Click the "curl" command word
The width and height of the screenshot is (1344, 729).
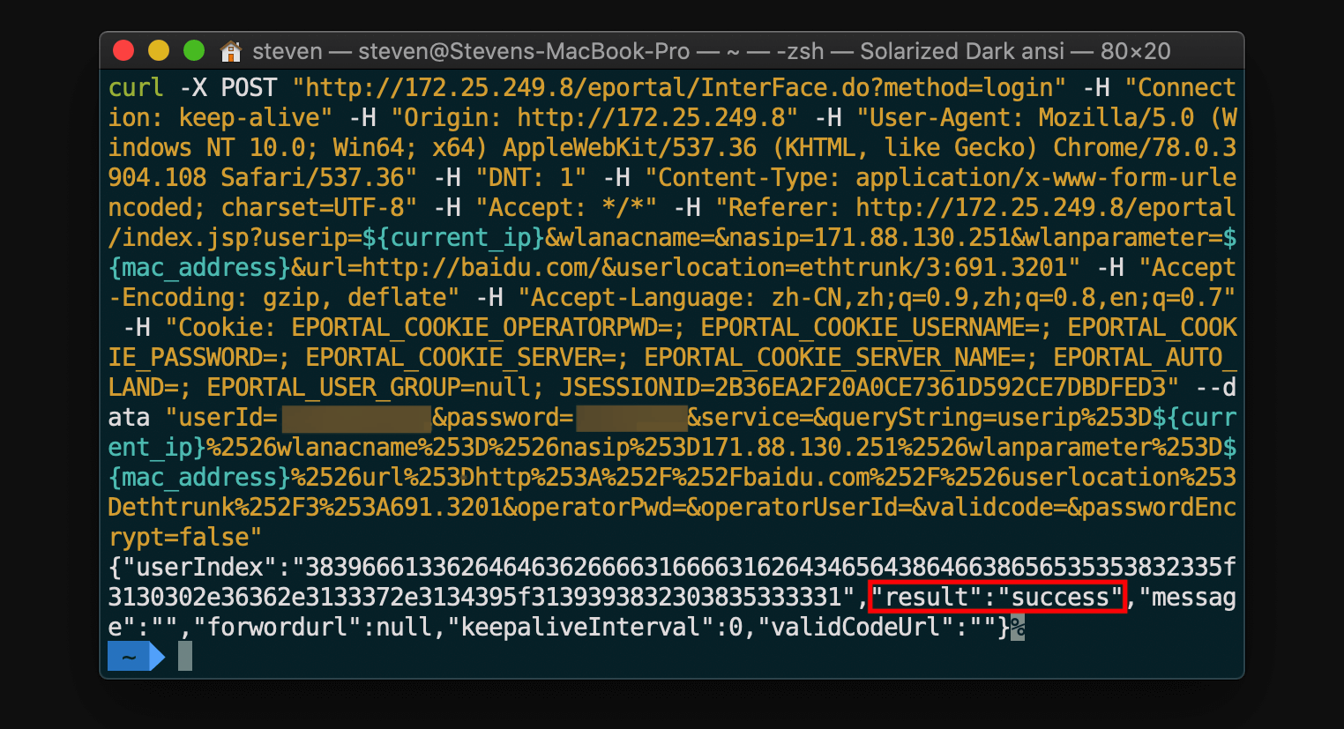pos(136,88)
